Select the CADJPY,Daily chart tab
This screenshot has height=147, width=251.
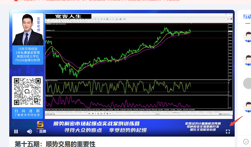tap(50, 112)
